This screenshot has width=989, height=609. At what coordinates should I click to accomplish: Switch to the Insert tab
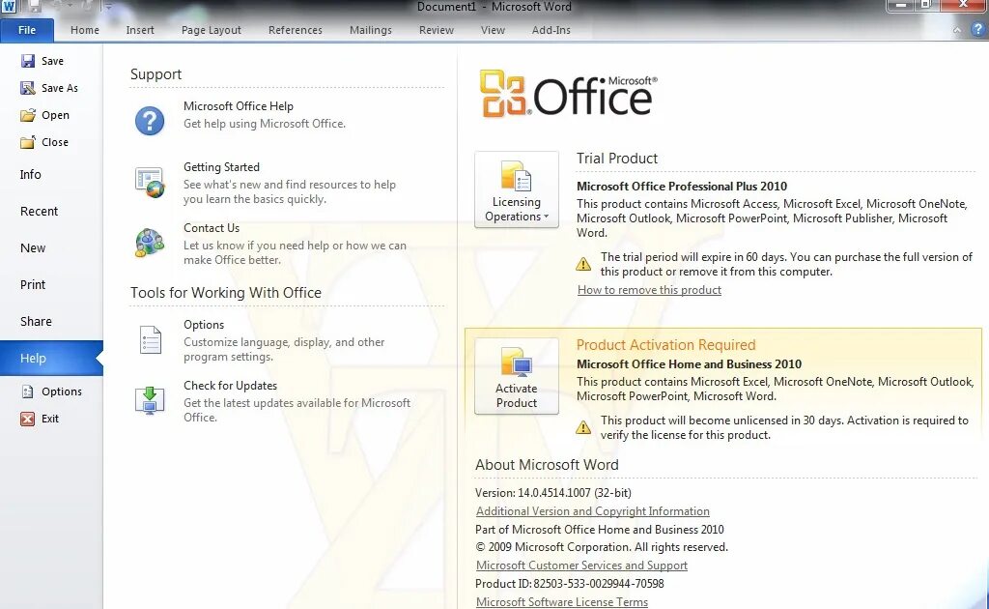140,30
